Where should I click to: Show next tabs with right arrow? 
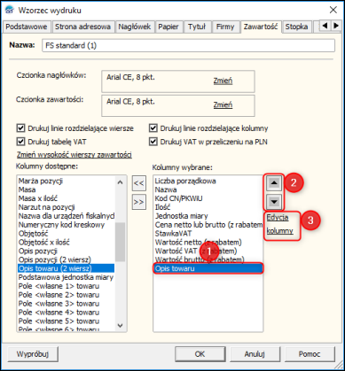[336, 26]
